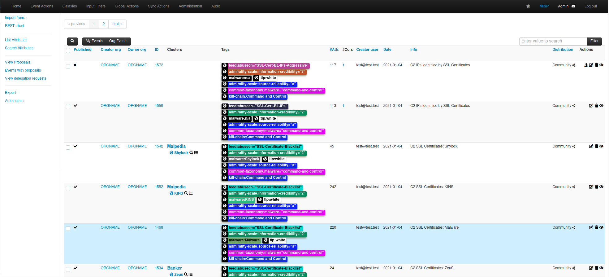Click the Filter button
This screenshot has height=277, width=609.
click(594, 41)
